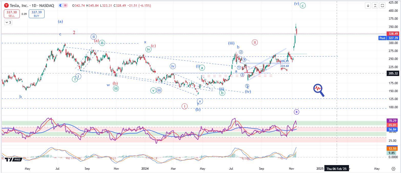
Task: Select the red wave label 2
Action: 74,33
